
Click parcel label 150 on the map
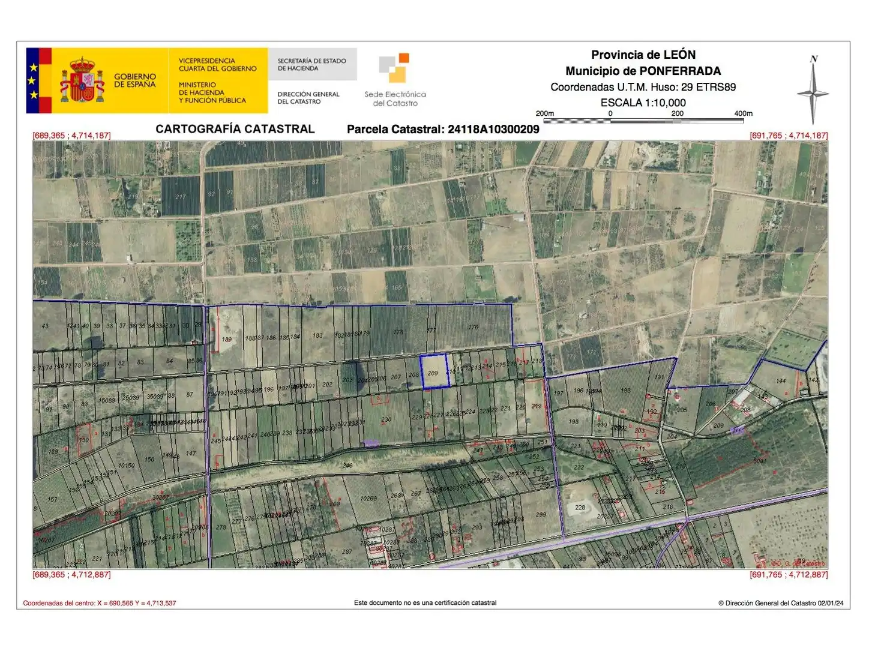(149, 459)
